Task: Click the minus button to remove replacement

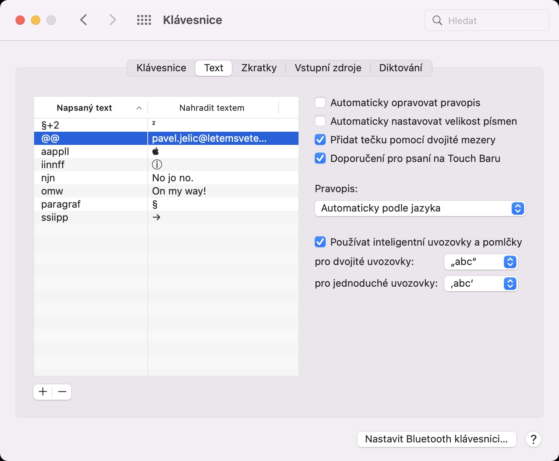Action: pos(62,392)
